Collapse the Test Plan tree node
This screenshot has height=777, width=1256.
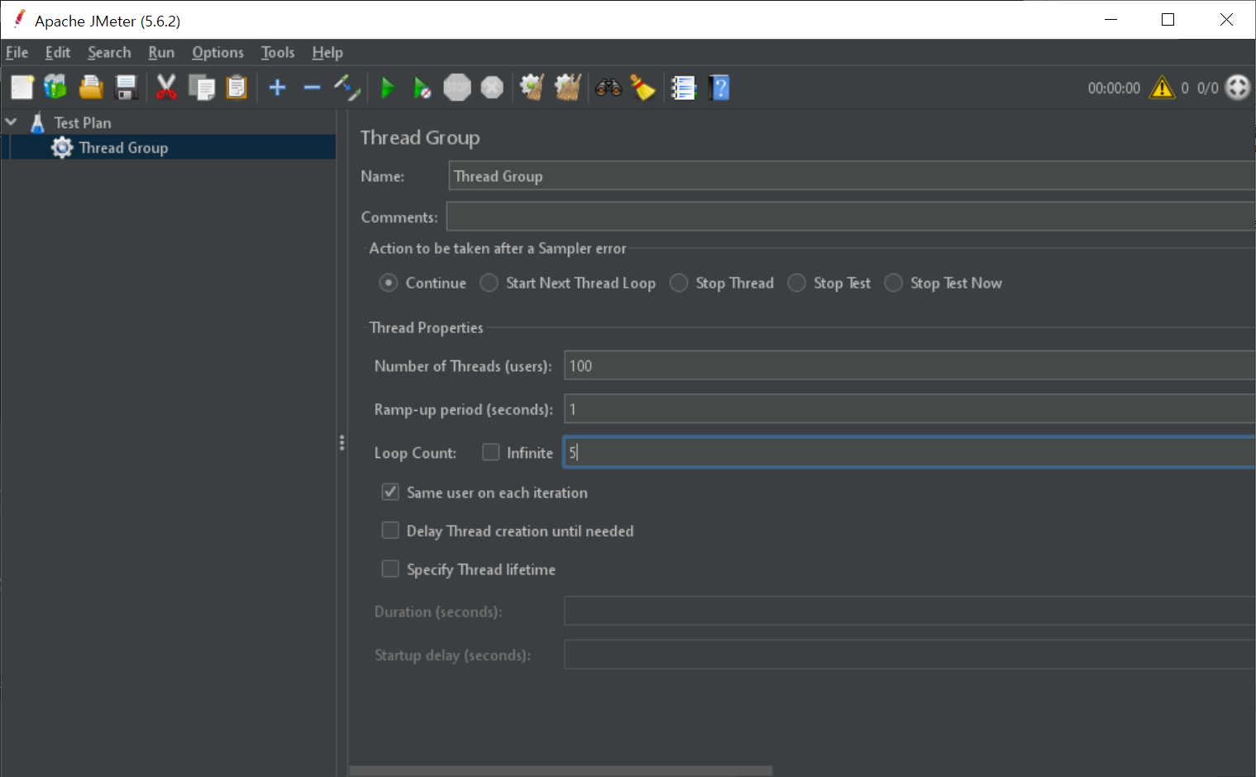pos(11,122)
